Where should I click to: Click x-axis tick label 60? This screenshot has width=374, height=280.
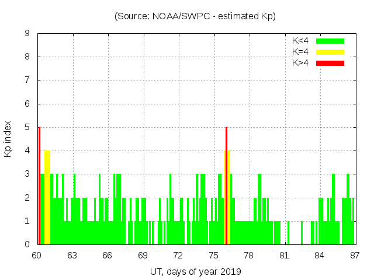(x=37, y=255)
